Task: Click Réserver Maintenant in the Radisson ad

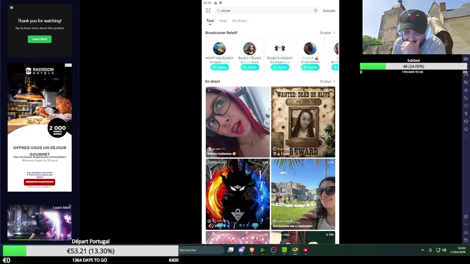Action: coord(40,182)
